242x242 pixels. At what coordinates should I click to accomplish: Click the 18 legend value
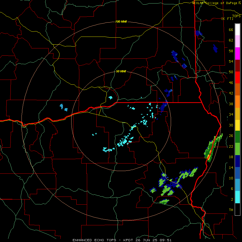[x=231, y=157]
